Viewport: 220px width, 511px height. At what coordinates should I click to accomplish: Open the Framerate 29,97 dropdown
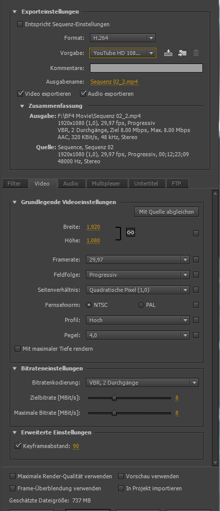point(138,260)
